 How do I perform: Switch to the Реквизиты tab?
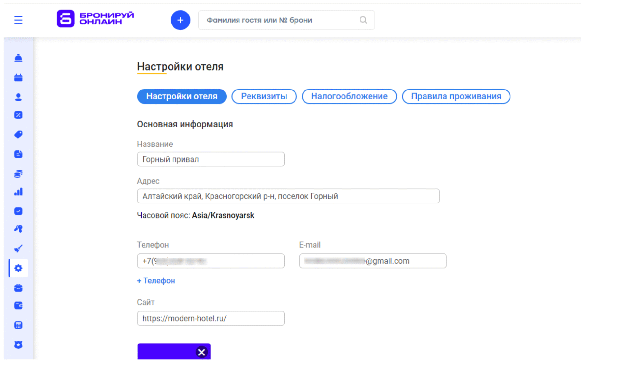click(264, 96)
